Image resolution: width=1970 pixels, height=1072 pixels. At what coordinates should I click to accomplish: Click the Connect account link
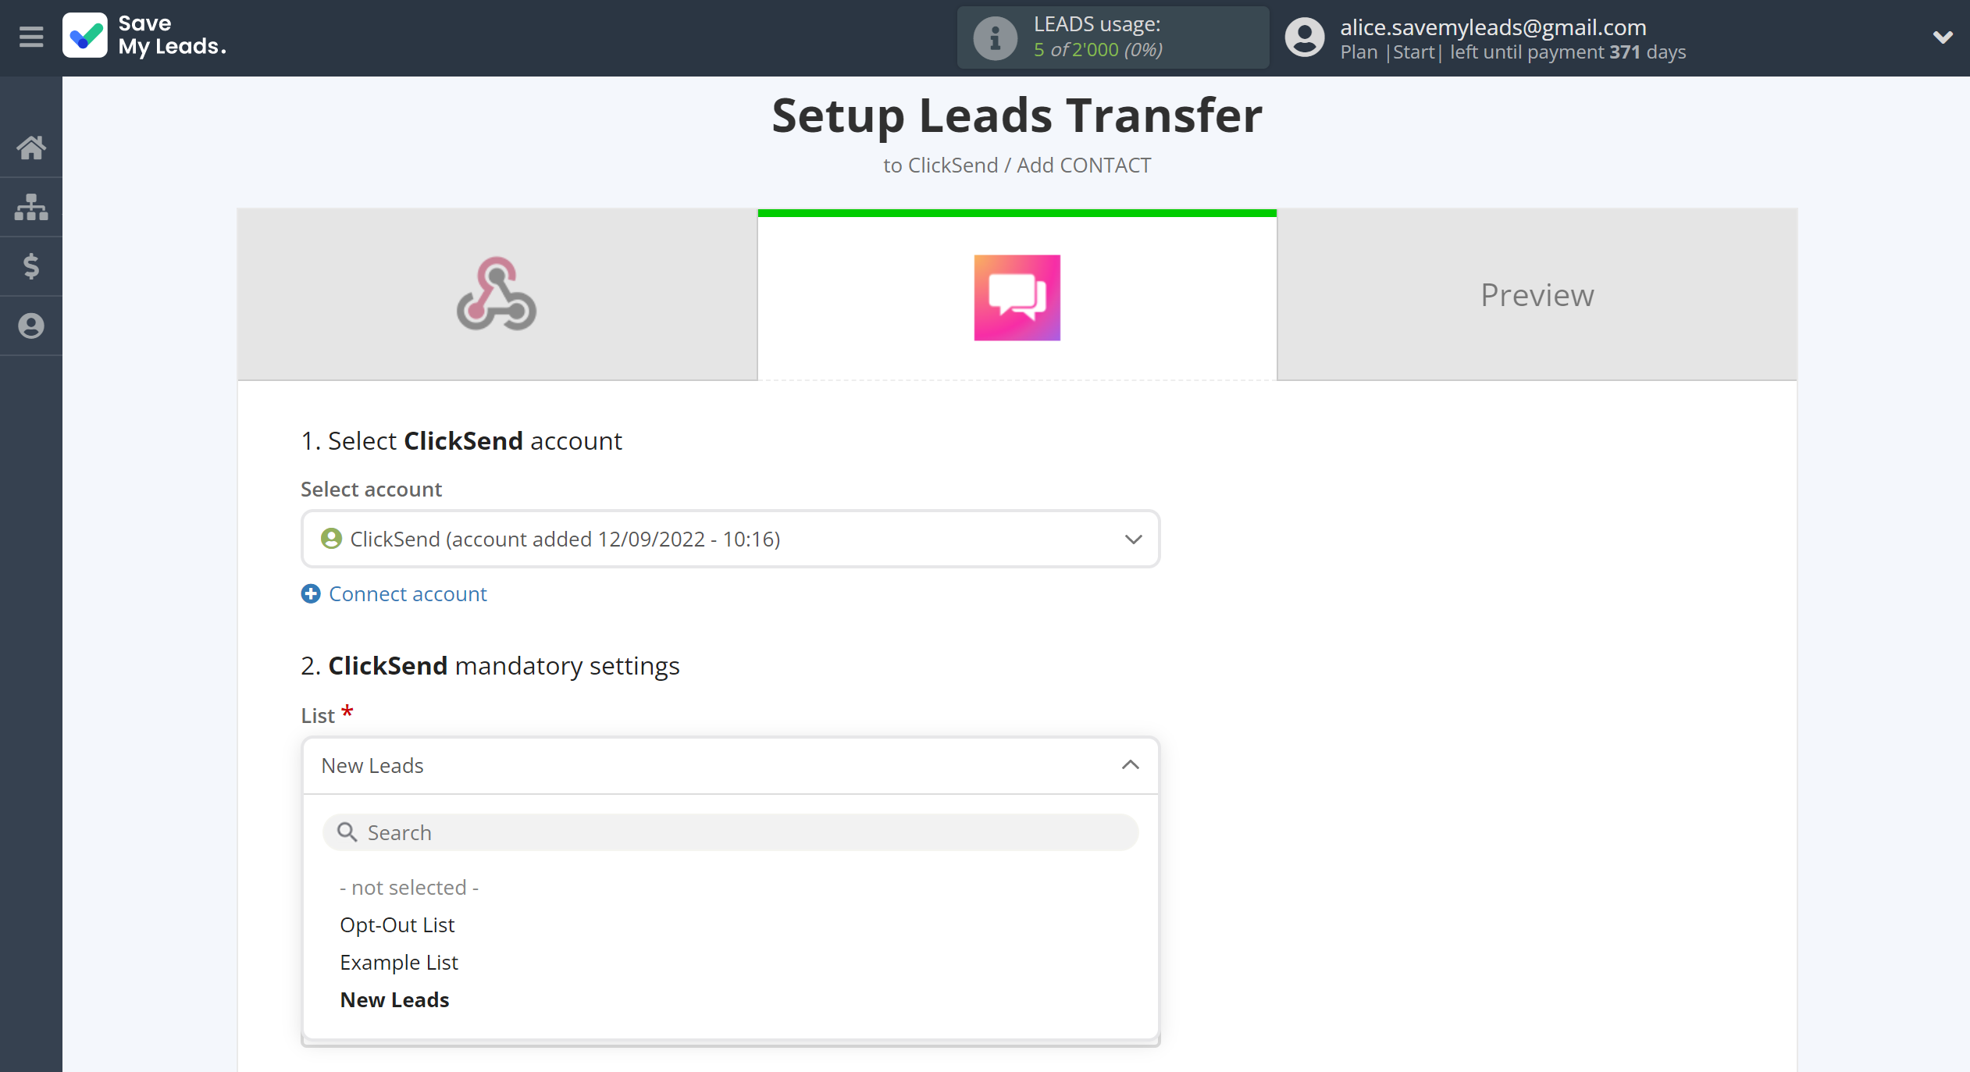408,593
